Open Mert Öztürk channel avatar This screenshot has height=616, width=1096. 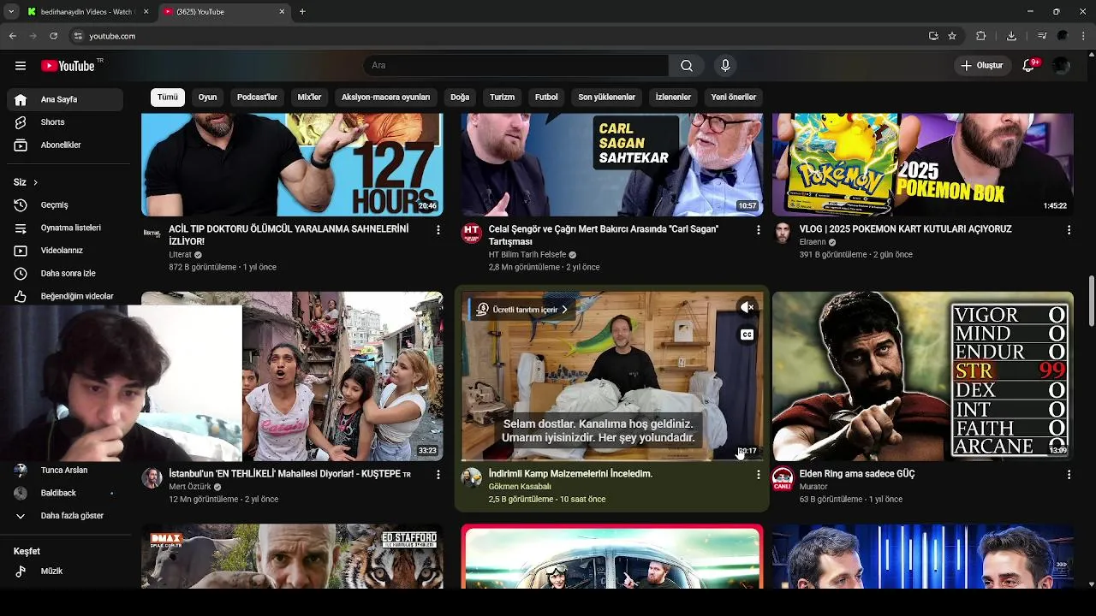pyautogui.click(x=152, y=478)
